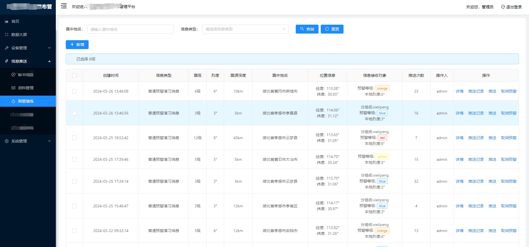Click the 信息推送 lightning icon

click(x=7, y=61)
